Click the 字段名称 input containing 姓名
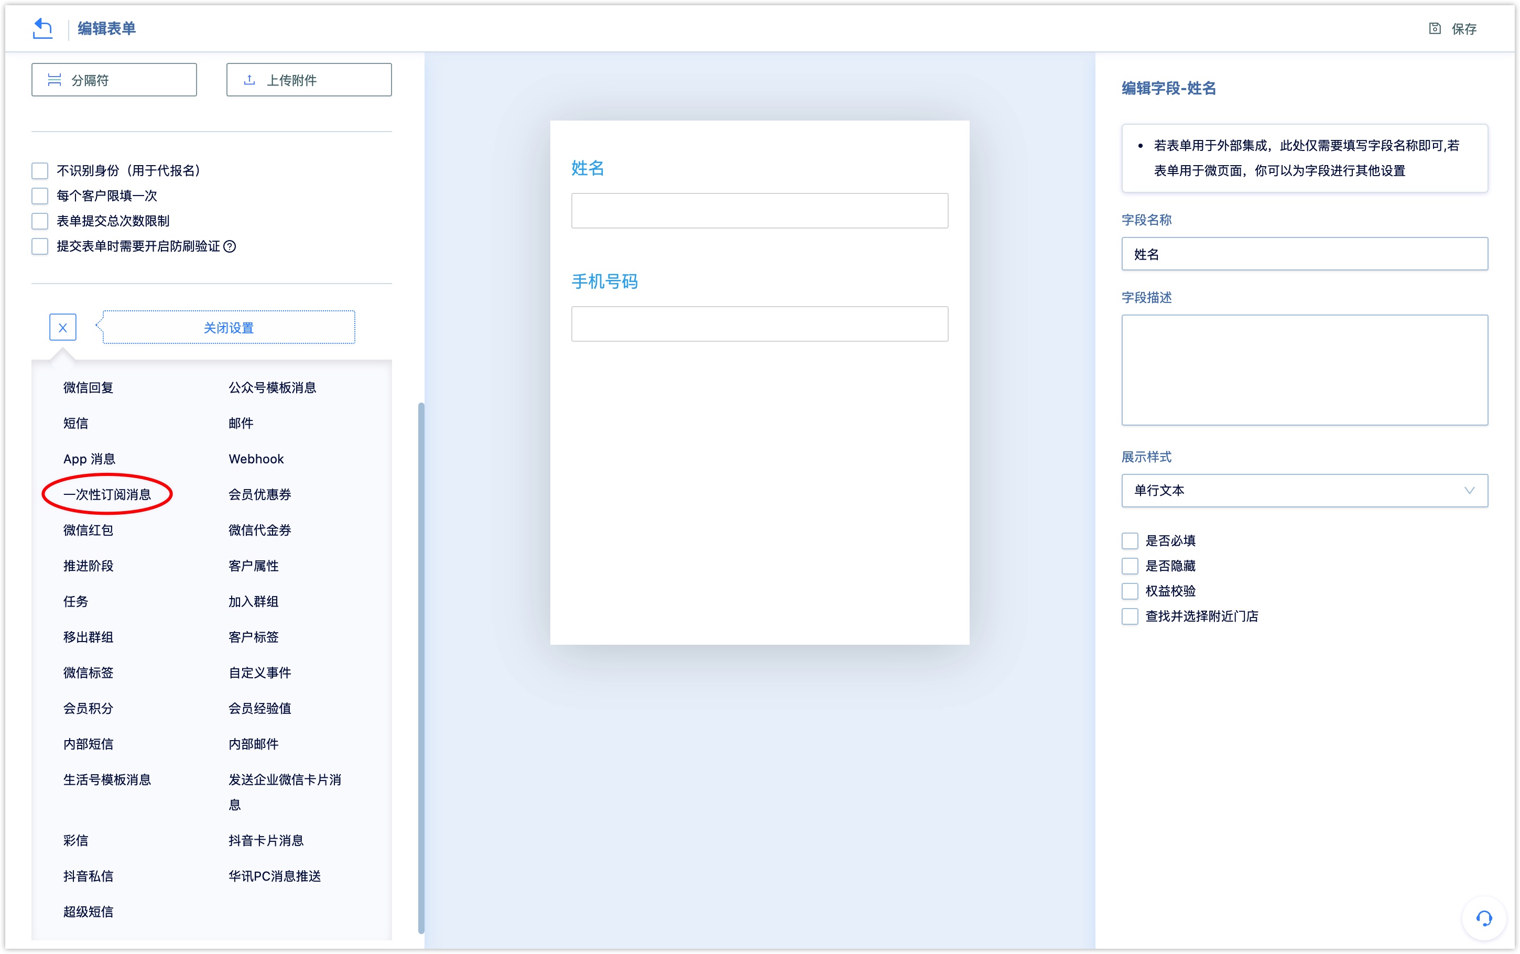 [x=1304, y=254]
